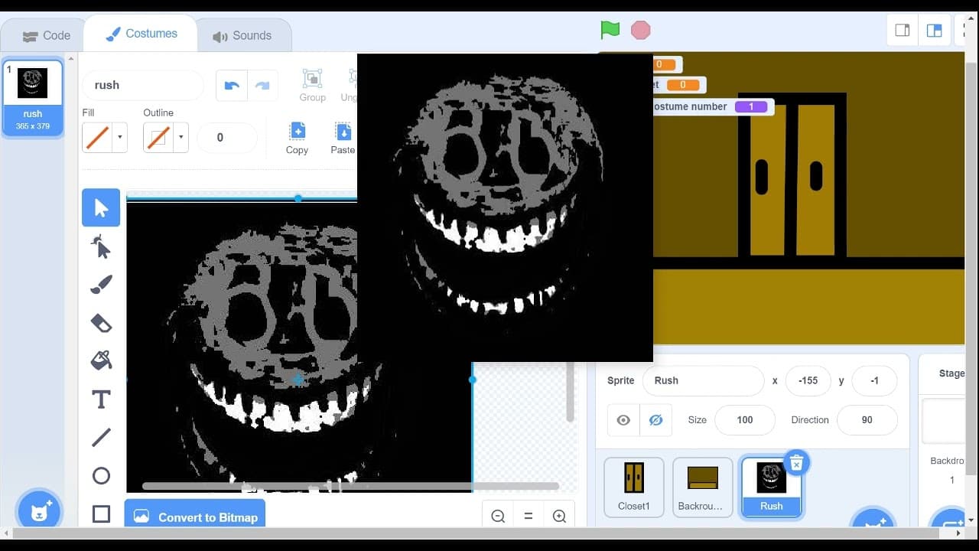
Task: Click the outline width field
Action: [227, 138]
